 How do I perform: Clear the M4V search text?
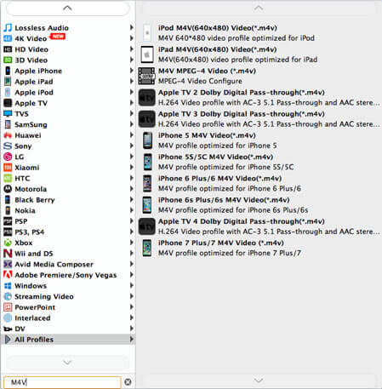(128, 382)
